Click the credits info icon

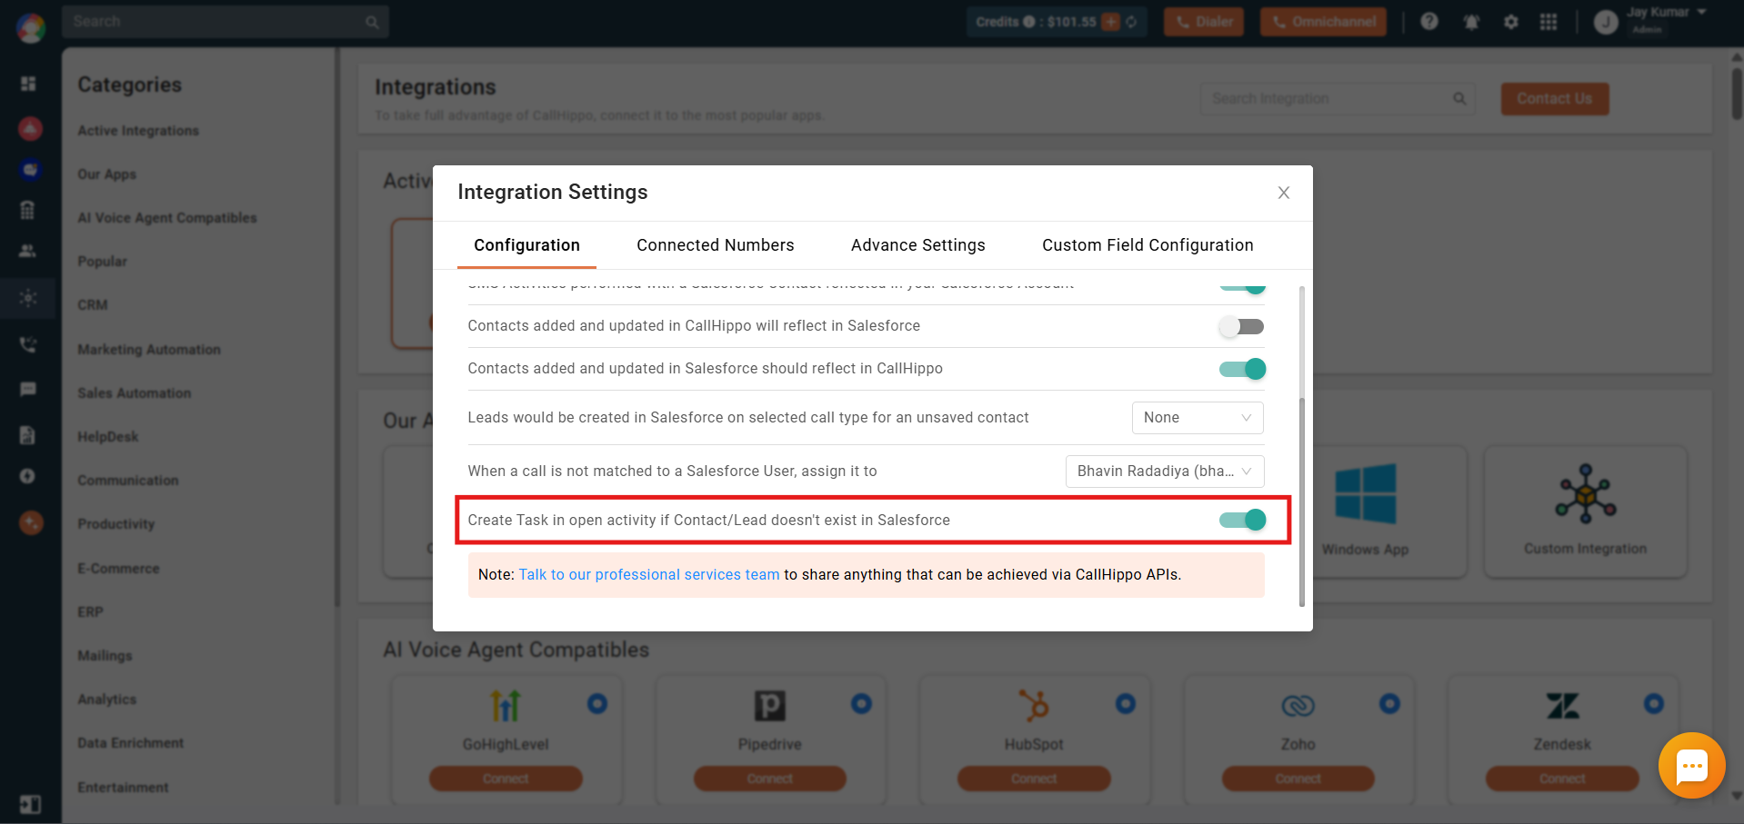(1029, 22)
